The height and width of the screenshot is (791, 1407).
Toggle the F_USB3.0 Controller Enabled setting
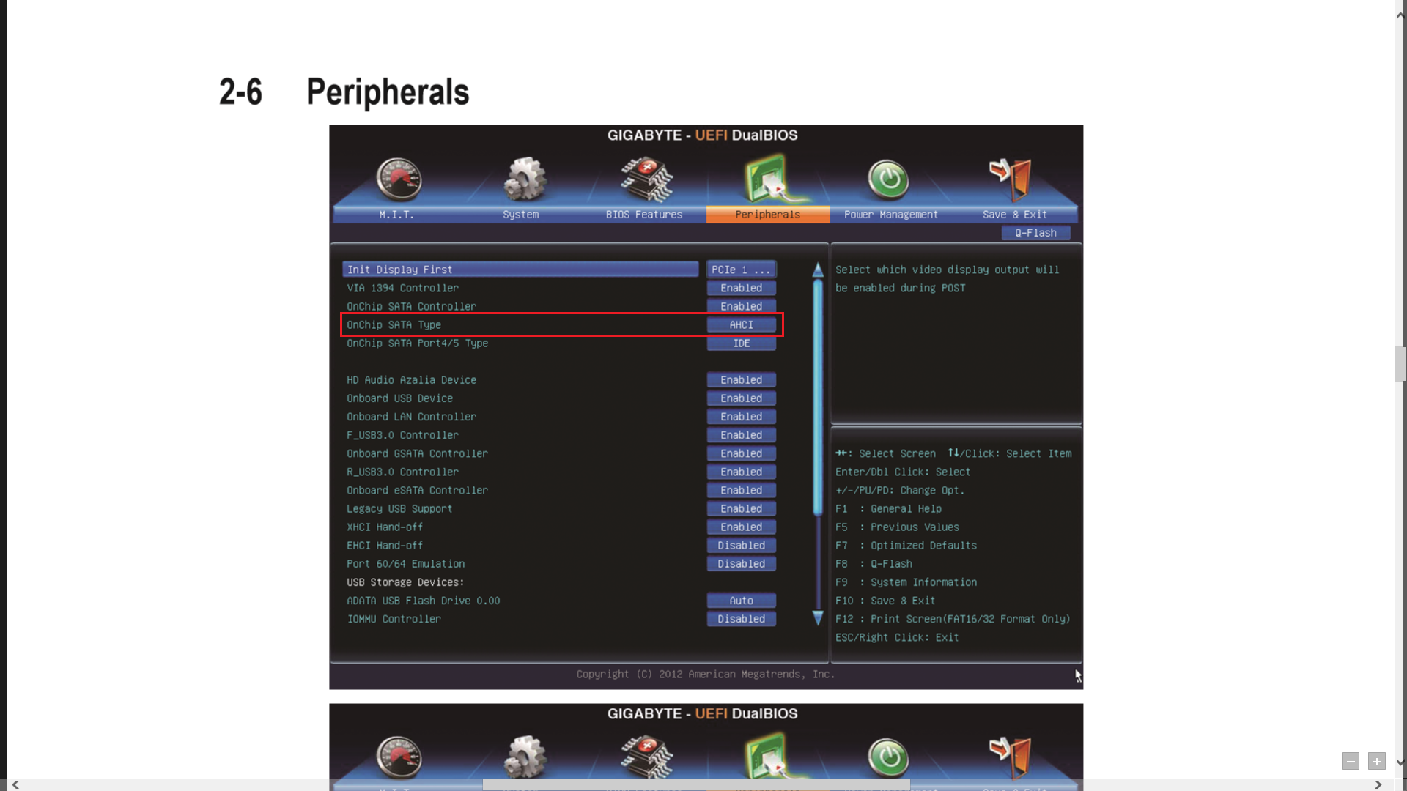pyautogui.click(x=742, y=435)
